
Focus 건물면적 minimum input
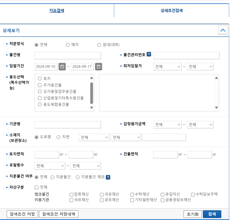pos(166,155)
